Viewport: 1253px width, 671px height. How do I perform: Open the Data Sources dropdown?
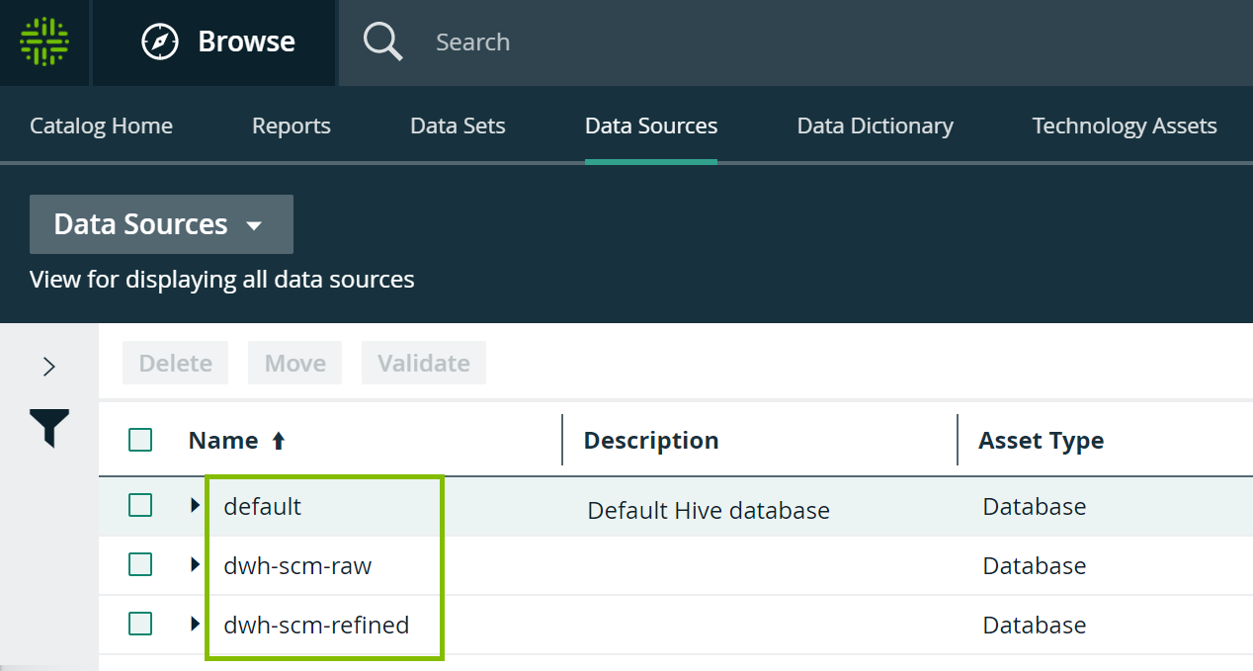[160, 224]
